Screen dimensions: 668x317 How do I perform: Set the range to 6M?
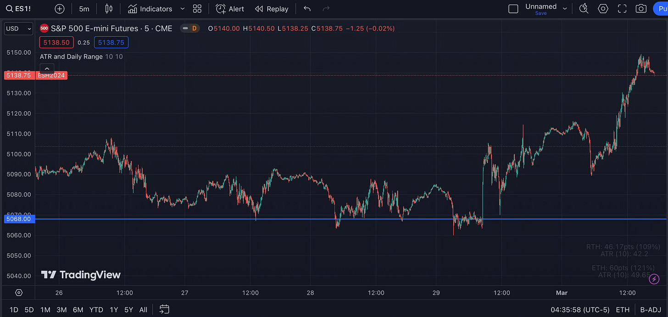[x=78, y=310]
